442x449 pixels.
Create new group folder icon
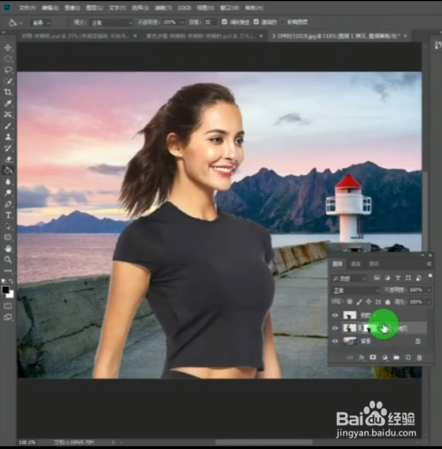tap(396, 357)
